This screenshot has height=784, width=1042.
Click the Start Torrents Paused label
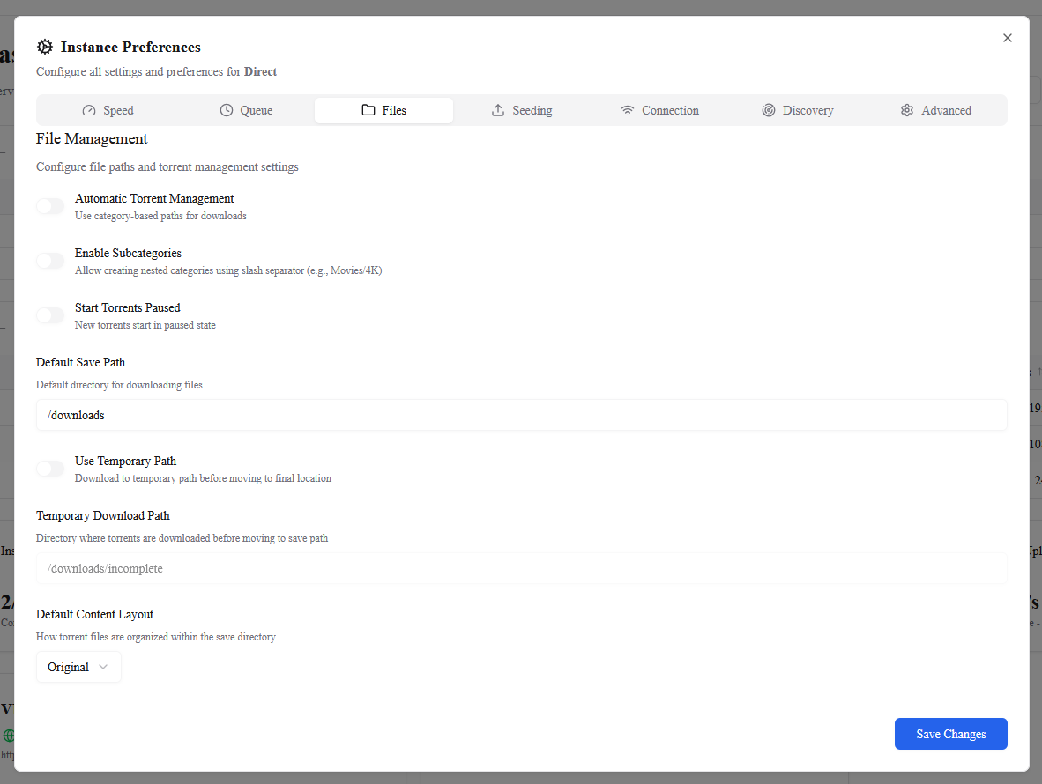[x=128, y=307]
